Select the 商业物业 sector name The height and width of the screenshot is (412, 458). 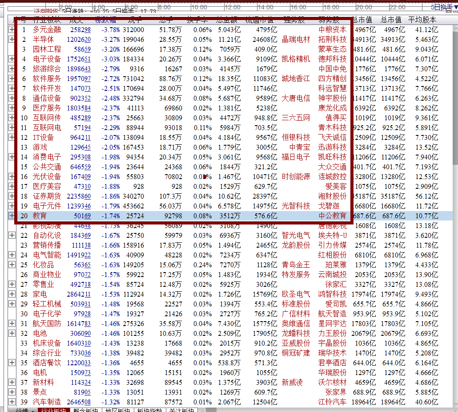(47, 275)
